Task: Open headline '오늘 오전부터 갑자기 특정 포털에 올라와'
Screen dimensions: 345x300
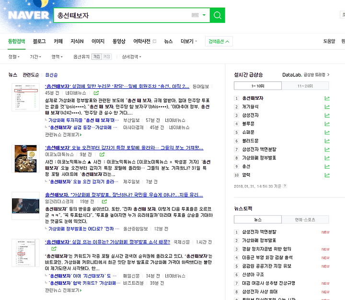Action: 124,148
